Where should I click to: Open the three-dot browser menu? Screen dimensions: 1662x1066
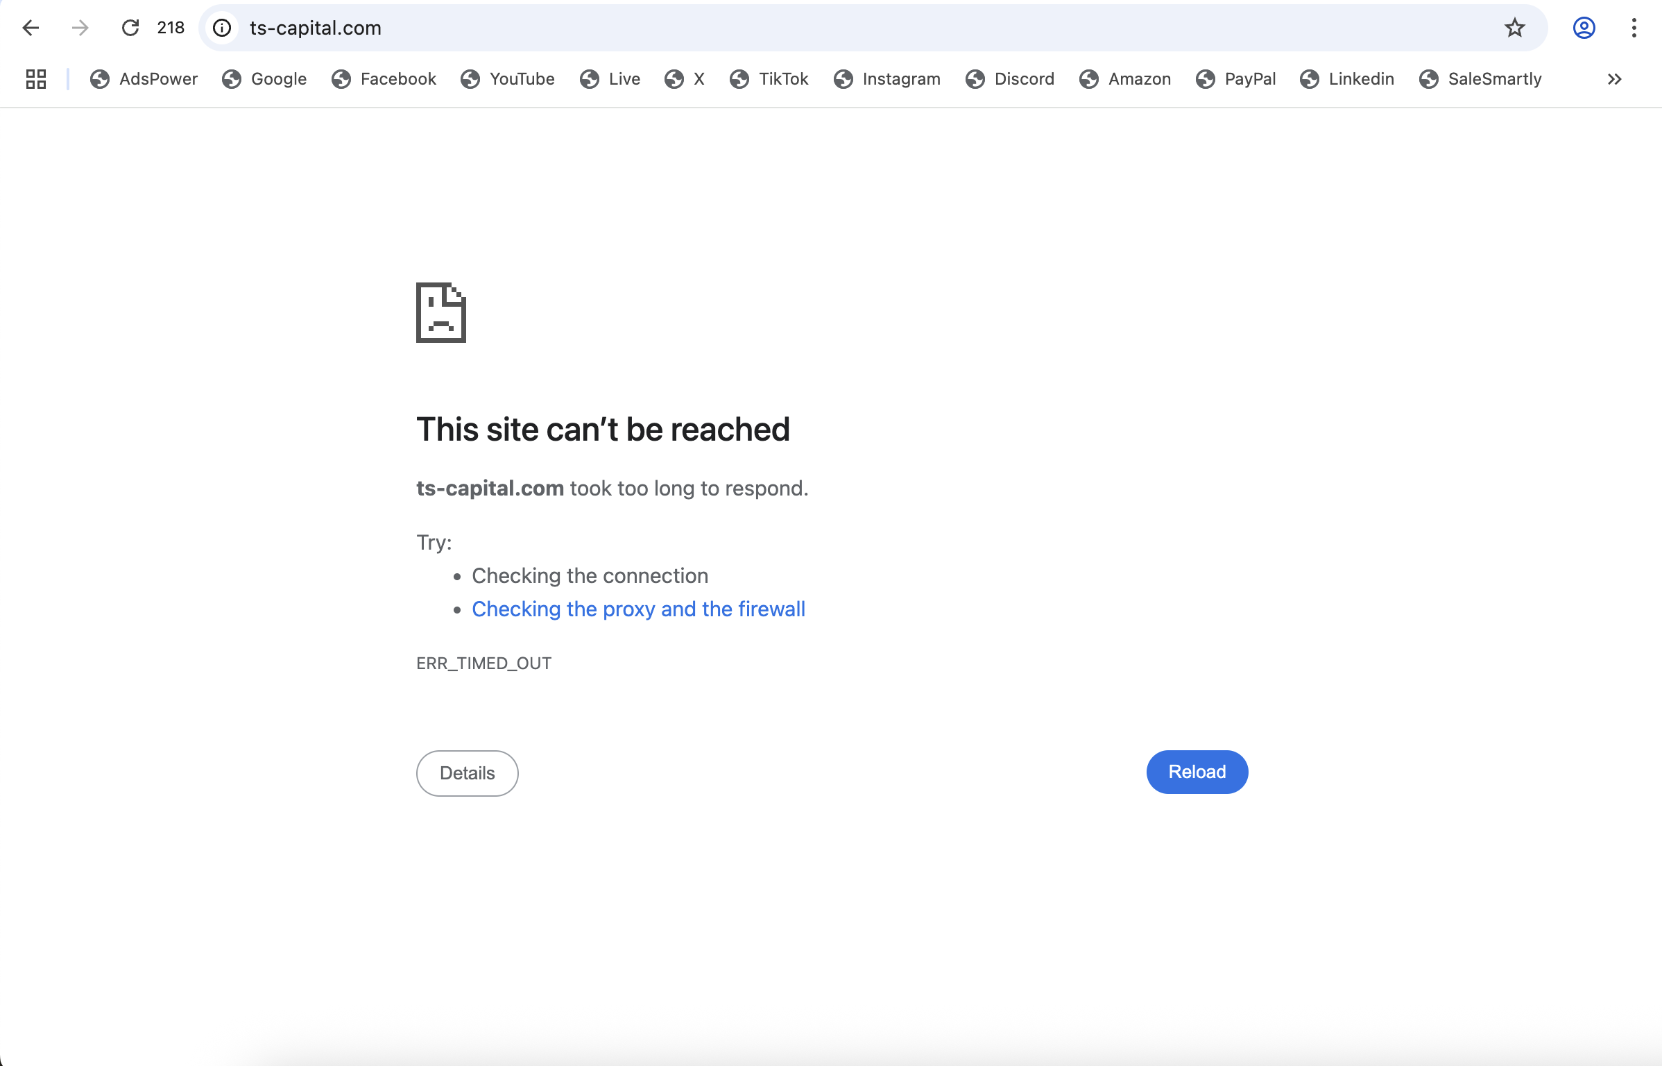pyautogui.click(x=1634, y=28)
